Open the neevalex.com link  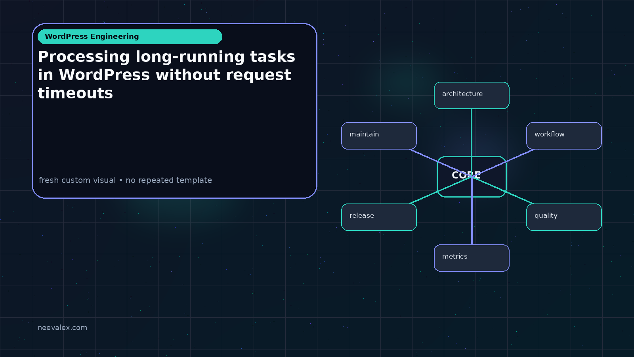pyautogui.click(x=62, y=328)
